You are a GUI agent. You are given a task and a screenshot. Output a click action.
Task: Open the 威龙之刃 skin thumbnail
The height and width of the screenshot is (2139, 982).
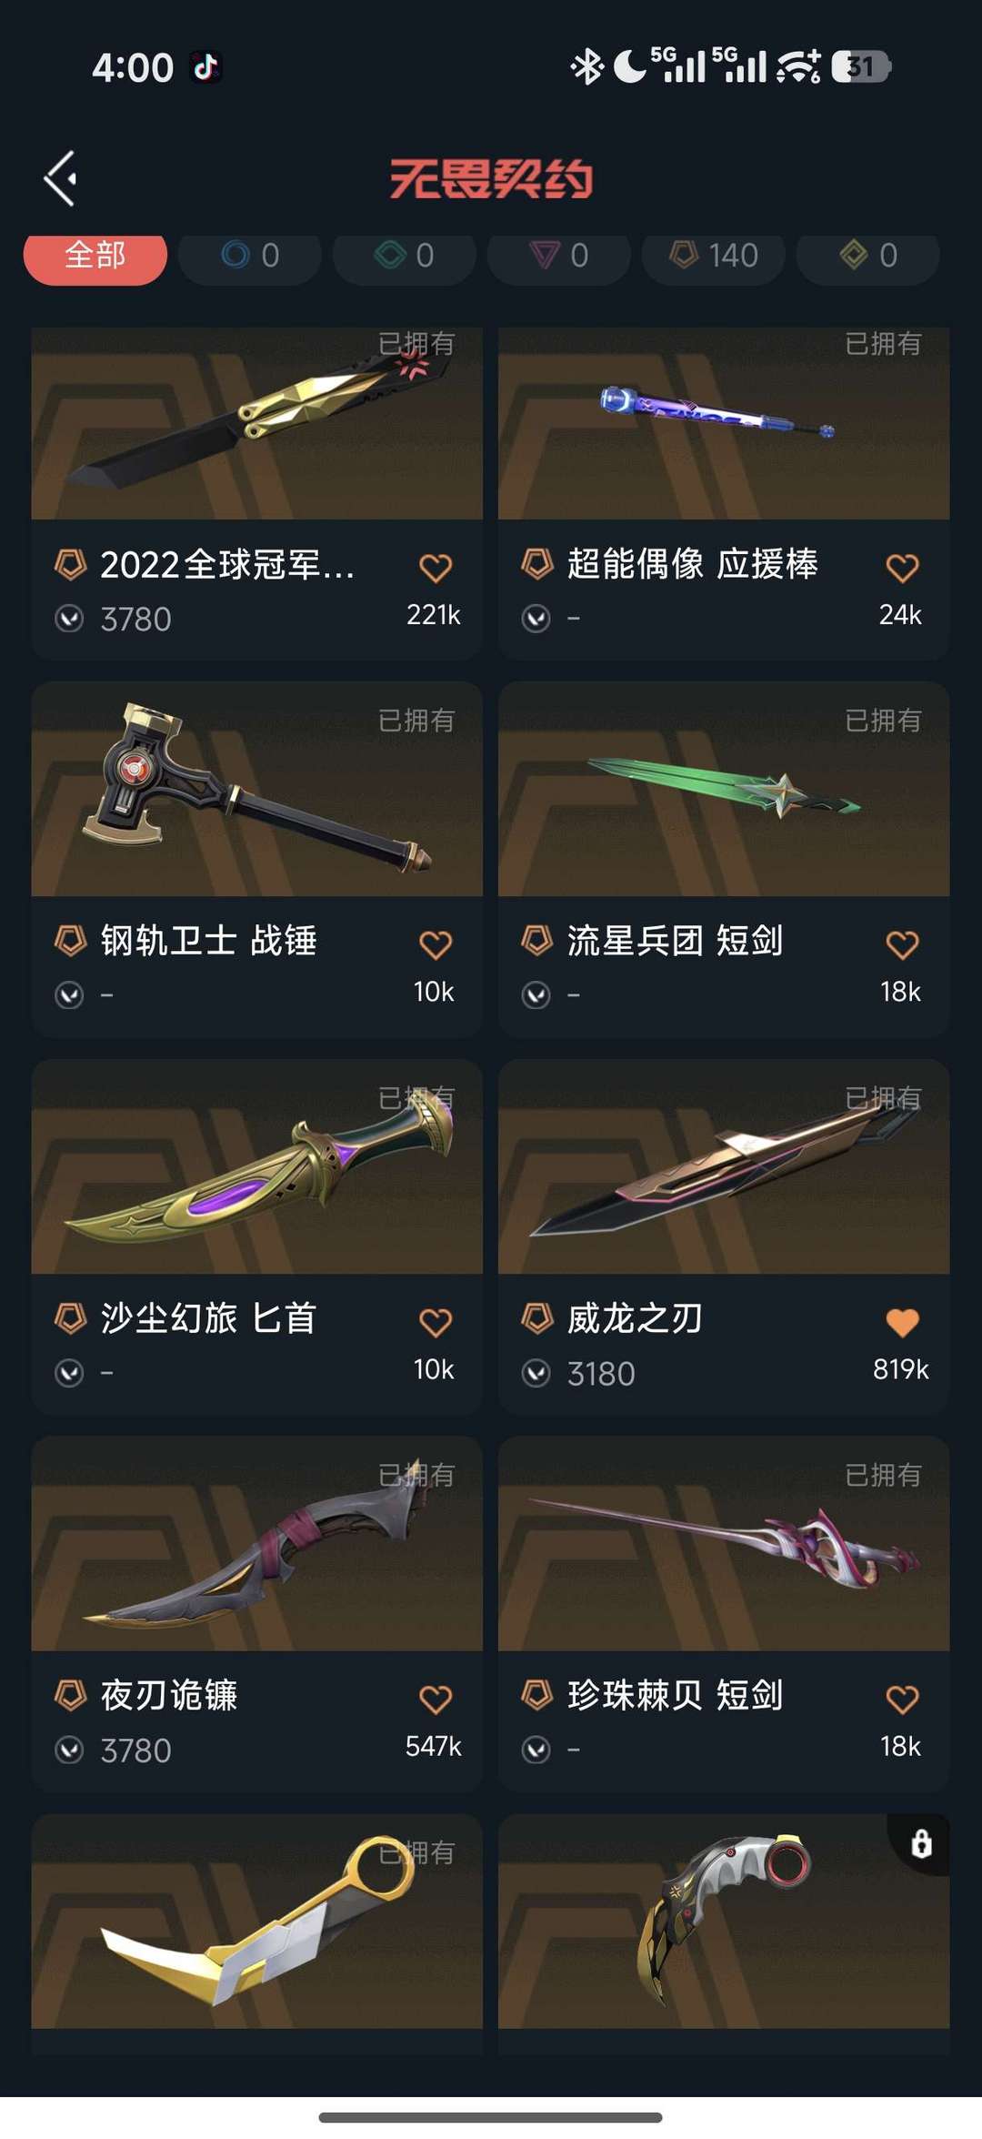pos(724,1166)
